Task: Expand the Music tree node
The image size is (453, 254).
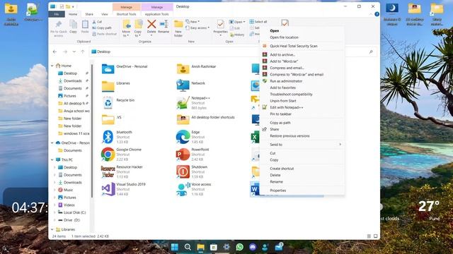Action: coord(55,190)
